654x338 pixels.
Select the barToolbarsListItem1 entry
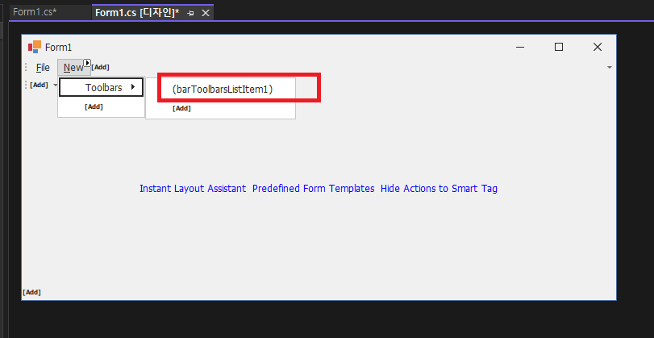tap(223, 89)
